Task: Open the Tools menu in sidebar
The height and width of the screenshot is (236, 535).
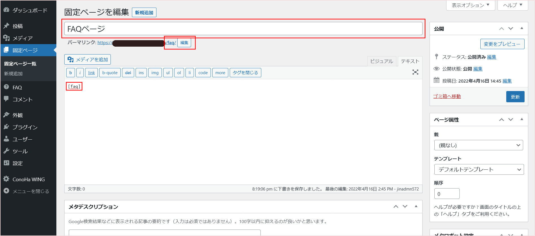Action: pos(20,151)
